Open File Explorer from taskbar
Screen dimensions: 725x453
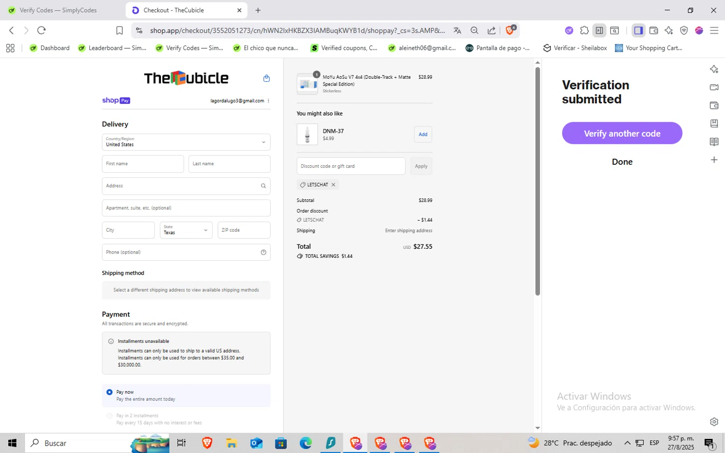[231, 443]
